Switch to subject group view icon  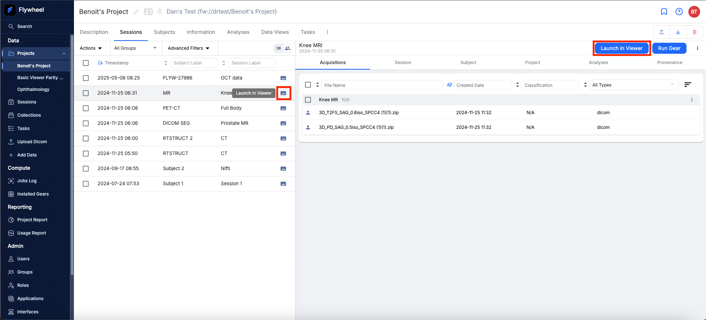[288, 48]
